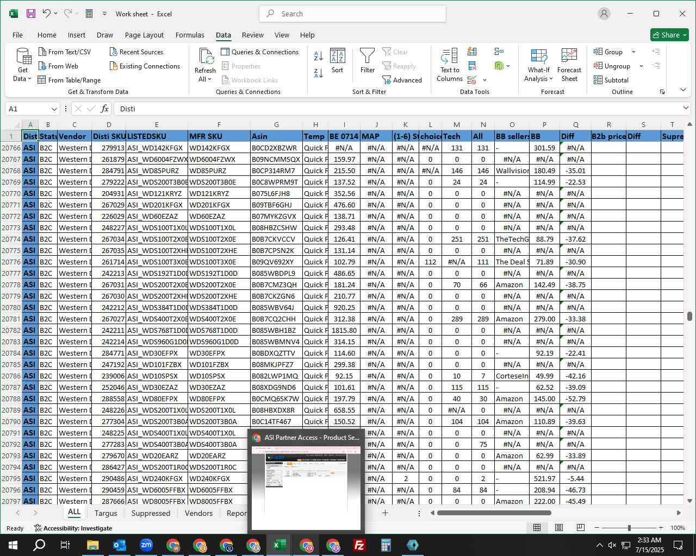Expand the Ungroup dropdown arrow
This screenshot has width=696, height=556.
tap(641, 66)
